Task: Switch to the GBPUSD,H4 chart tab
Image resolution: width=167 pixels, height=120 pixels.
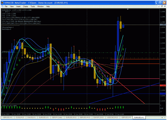Action: point(126,117)
